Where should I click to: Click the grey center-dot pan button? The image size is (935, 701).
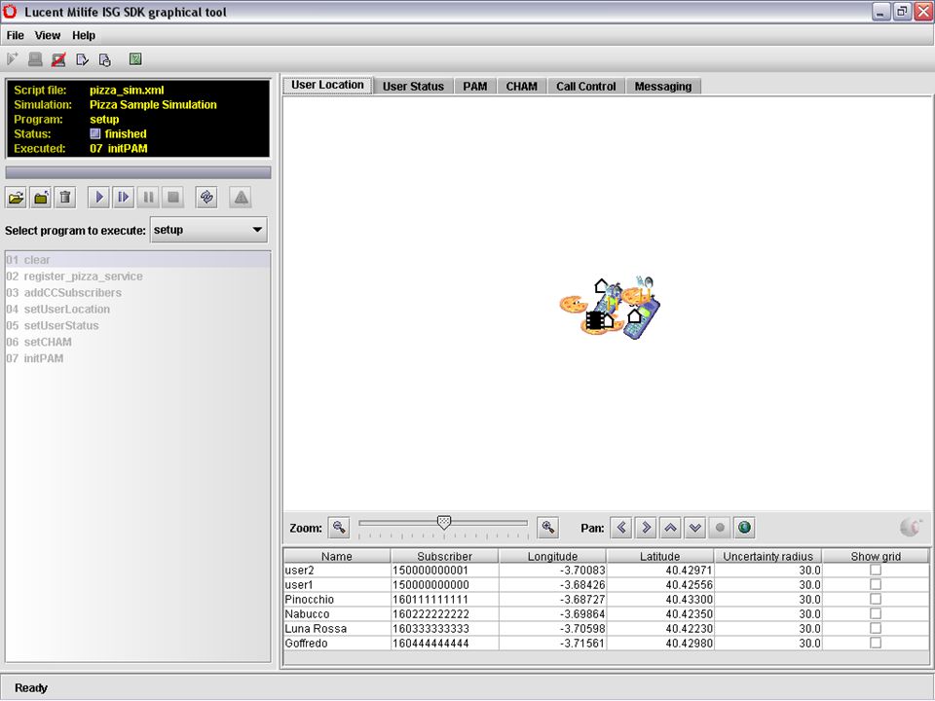click(x=720, y=528)
